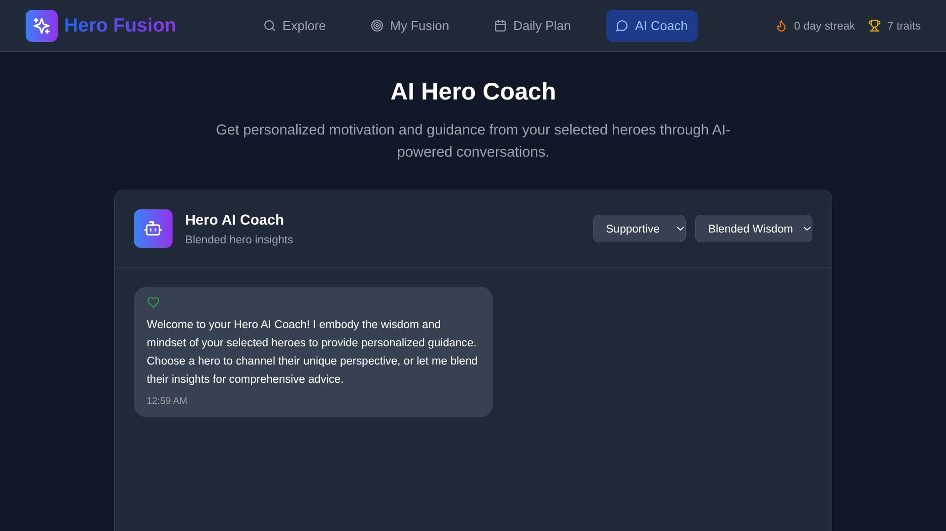Click the 7 traits counter

click(903, 26)
